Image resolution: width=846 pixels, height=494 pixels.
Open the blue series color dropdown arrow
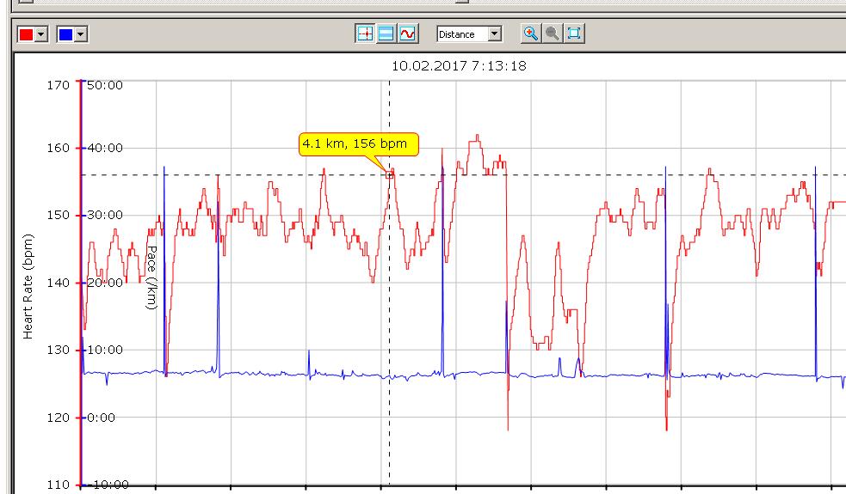point(81,34)
